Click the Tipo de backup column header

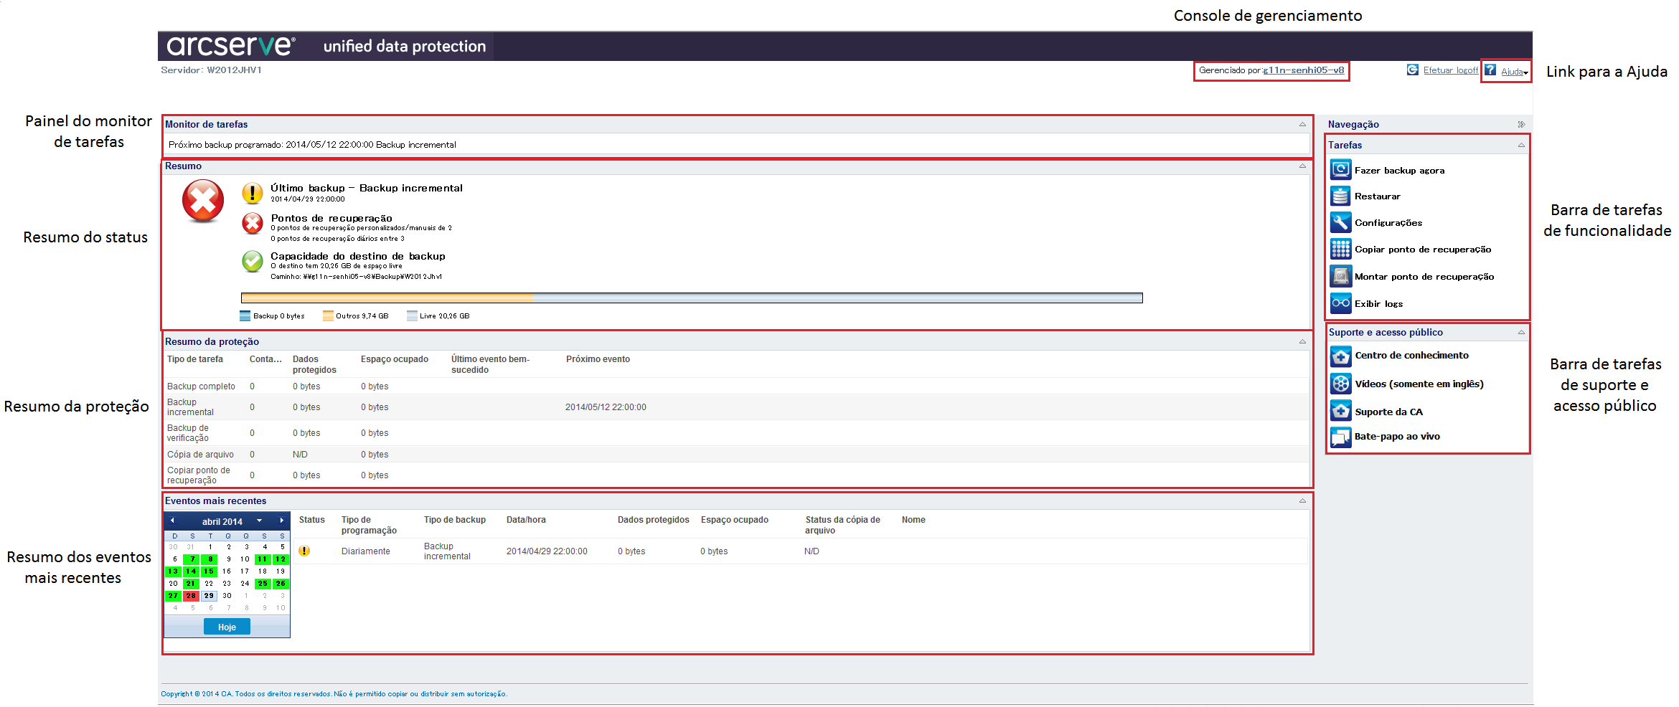(455, 520)
